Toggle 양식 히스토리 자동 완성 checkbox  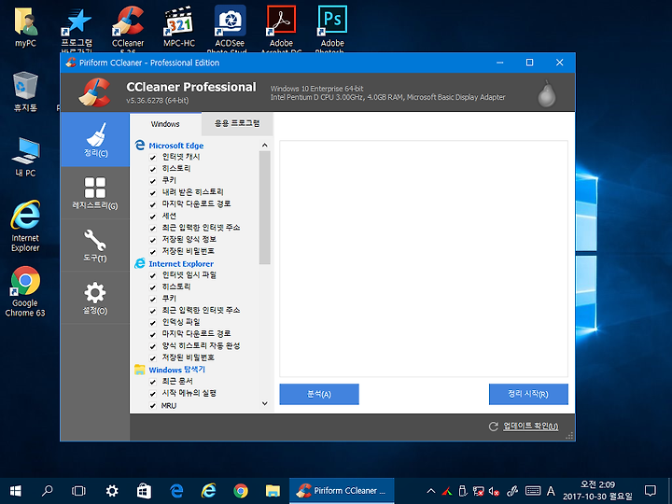pos(152,346)
